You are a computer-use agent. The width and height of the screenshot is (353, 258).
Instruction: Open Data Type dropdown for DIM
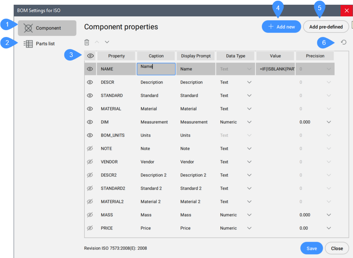coord(249,122)
